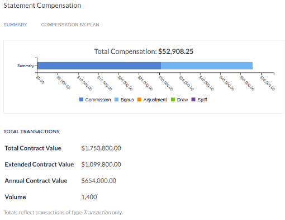This screenshot has width=285, height=220.
Task: Click the Summary axis label on chart
Action: pos(26,65)
